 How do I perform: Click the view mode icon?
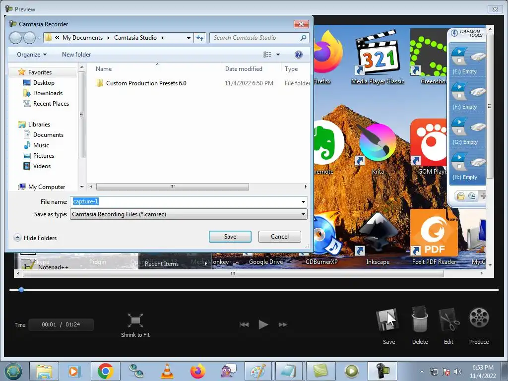pos(267,55)
